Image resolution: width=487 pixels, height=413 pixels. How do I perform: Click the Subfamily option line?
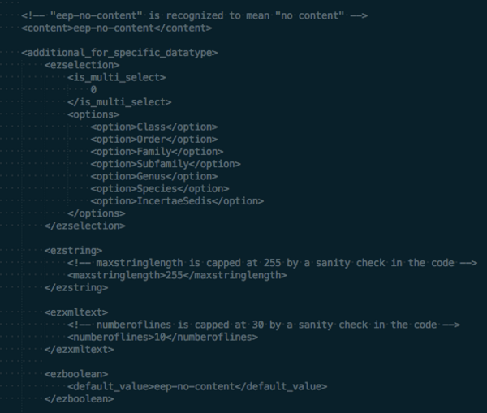coord(166,164)
